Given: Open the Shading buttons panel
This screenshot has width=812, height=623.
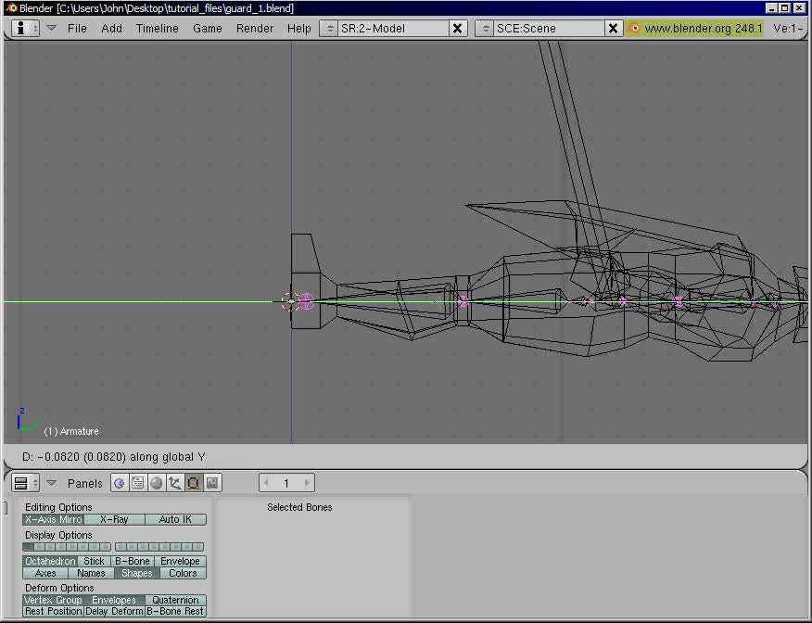Looking at the screenshot, I should 157,482.
